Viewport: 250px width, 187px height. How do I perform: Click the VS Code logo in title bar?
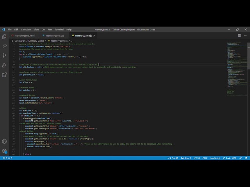[x=4, y=30]
